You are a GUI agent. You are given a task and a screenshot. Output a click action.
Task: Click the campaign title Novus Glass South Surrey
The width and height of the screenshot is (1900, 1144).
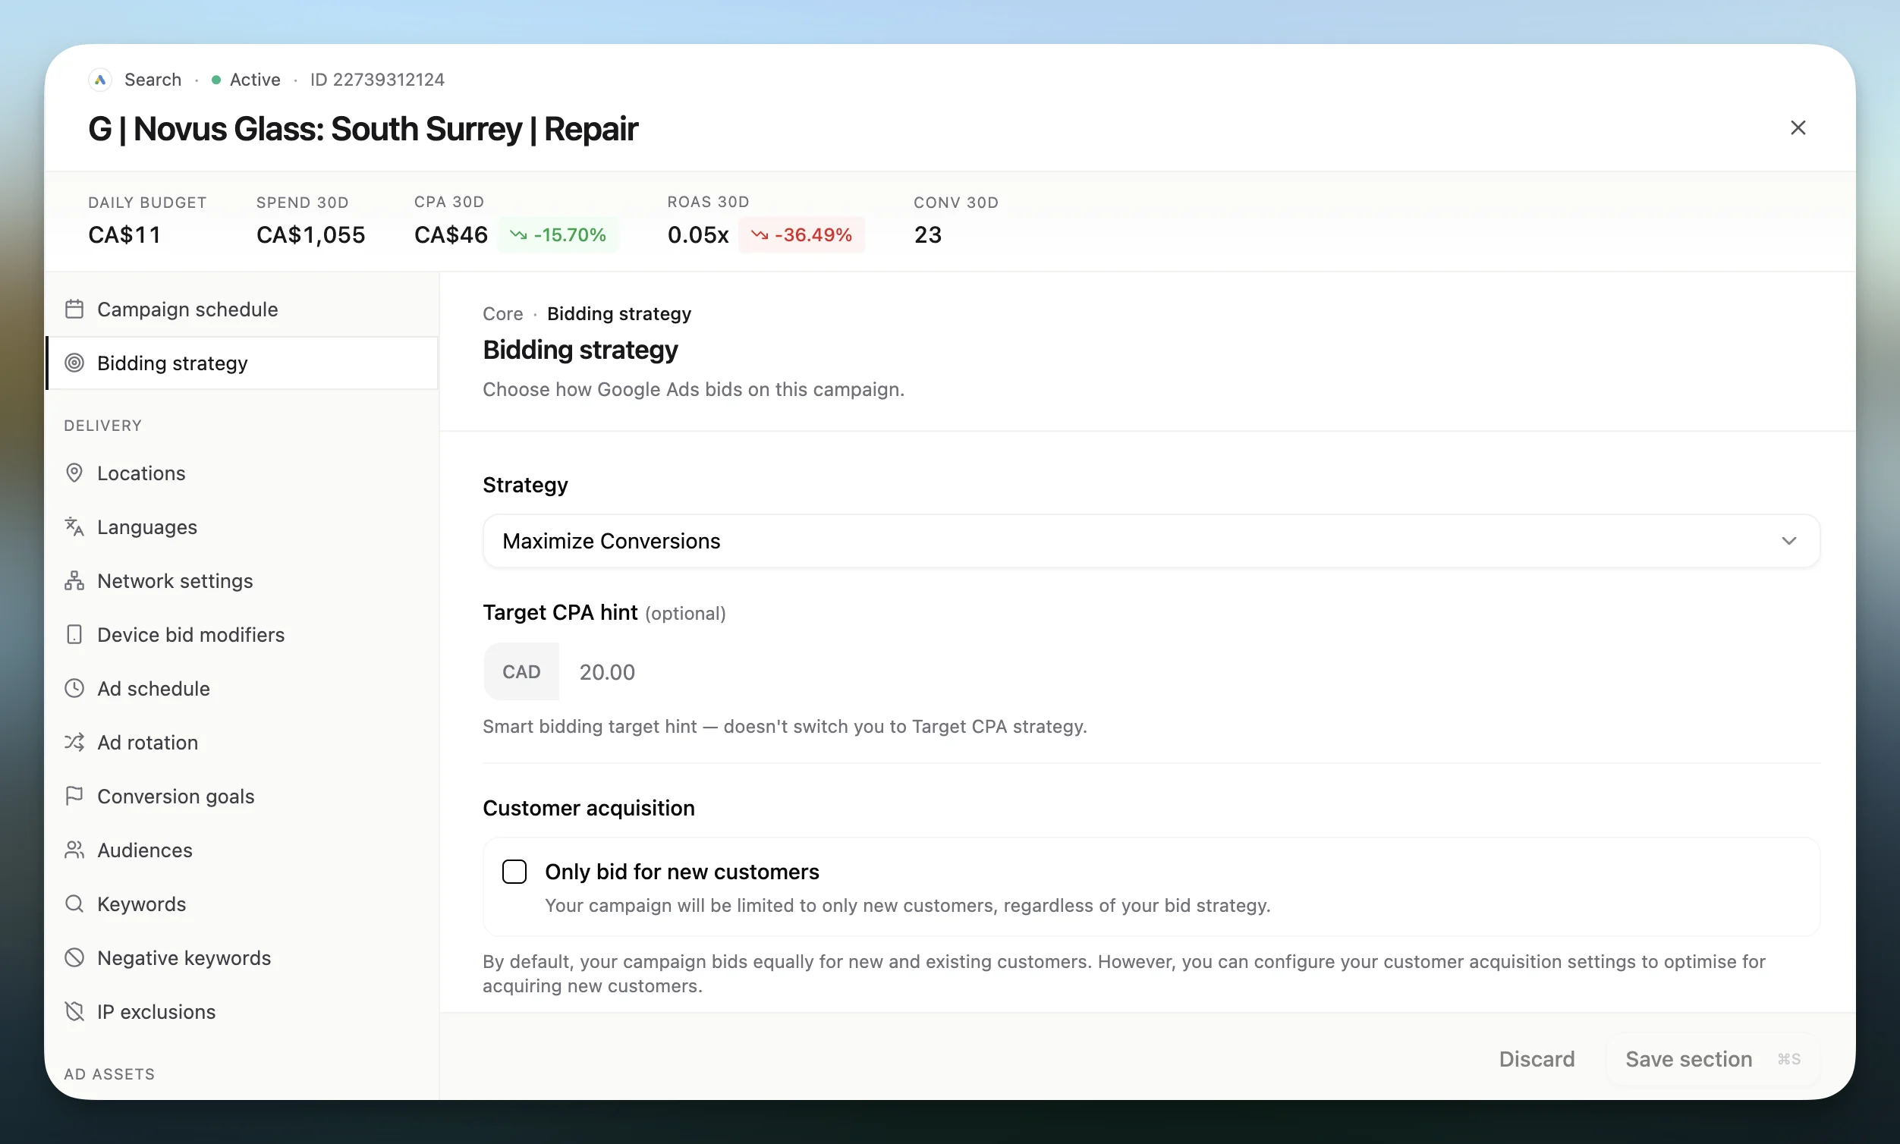coord(363,129)
